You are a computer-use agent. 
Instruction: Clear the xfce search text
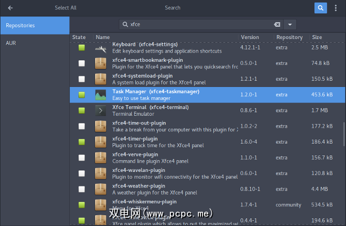pos(277,24)
